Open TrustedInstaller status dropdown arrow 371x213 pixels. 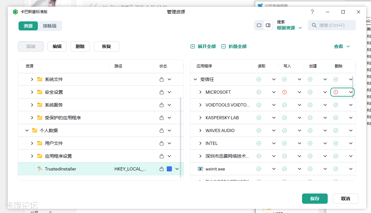177,169
